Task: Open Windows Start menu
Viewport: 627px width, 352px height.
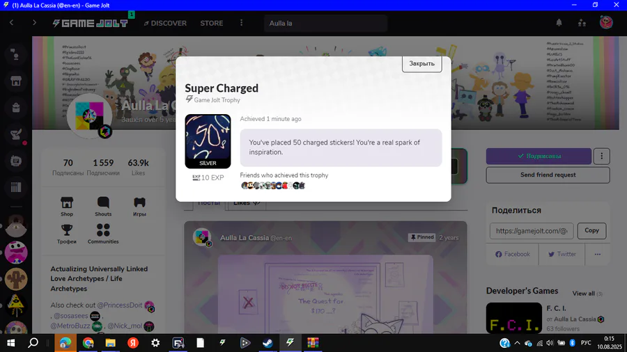Action: coord(10,343)
